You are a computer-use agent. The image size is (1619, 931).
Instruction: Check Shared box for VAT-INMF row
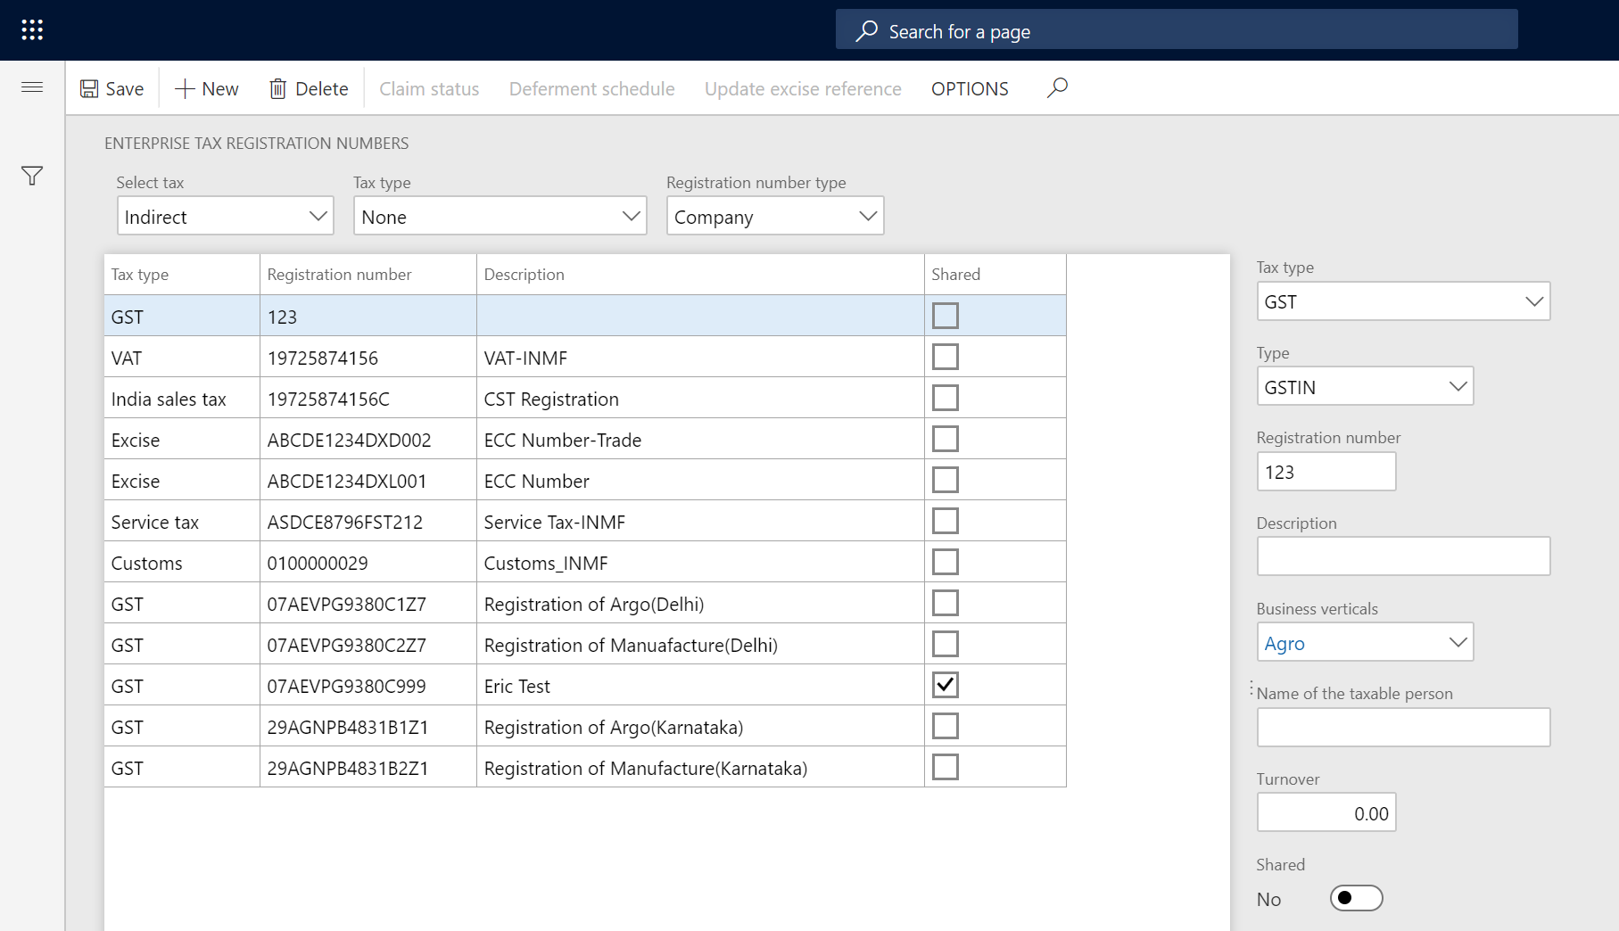[946, 357]
